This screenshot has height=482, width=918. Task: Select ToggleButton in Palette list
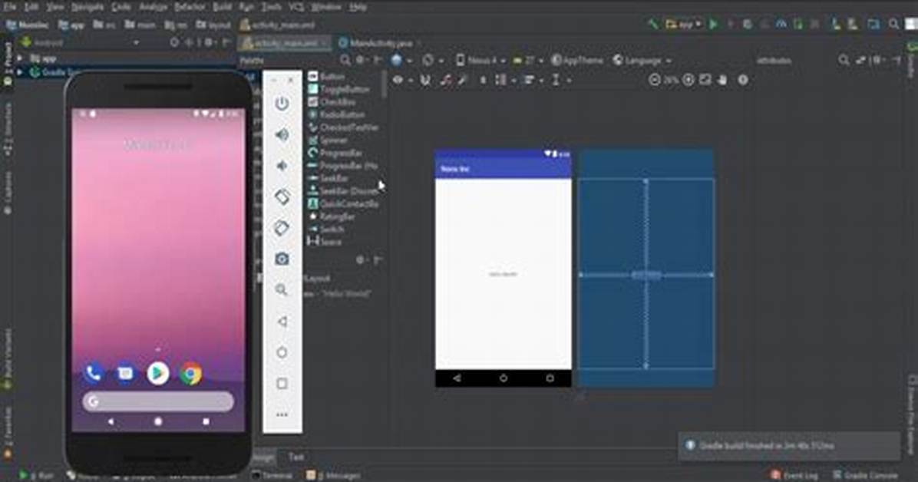(x=338, y=90)
